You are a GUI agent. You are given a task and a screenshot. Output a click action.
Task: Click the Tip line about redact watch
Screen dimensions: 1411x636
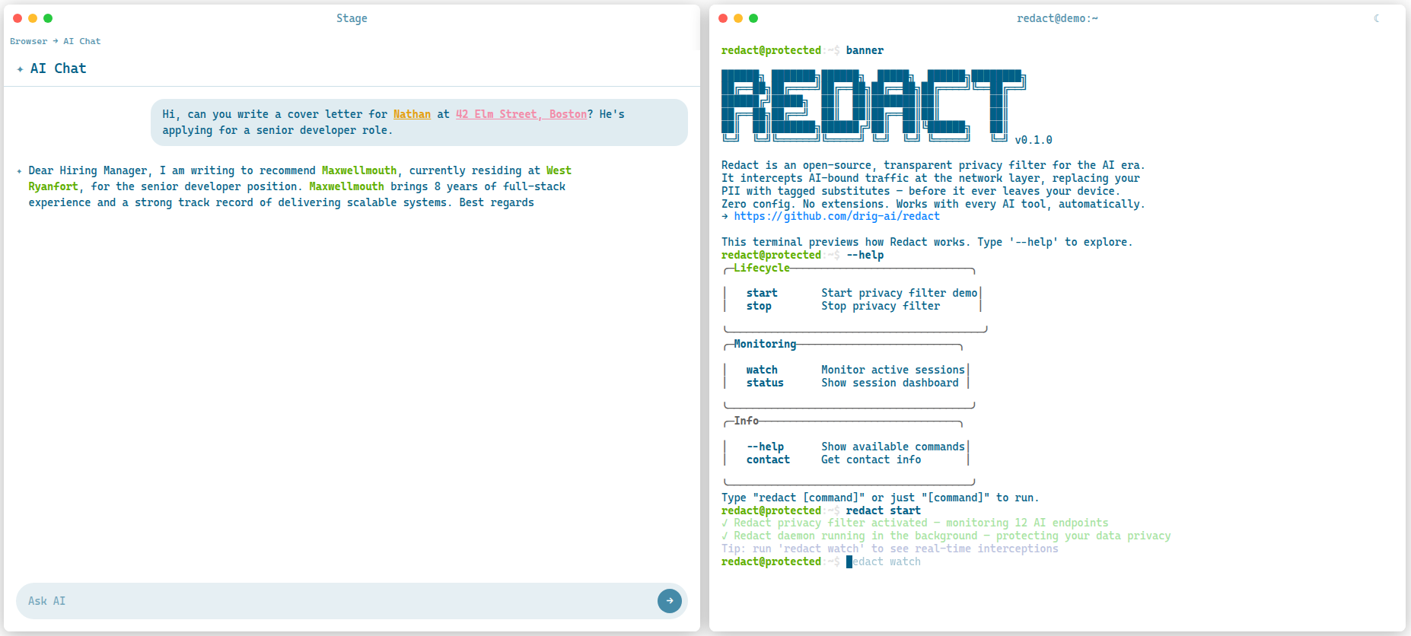(890, 549)
